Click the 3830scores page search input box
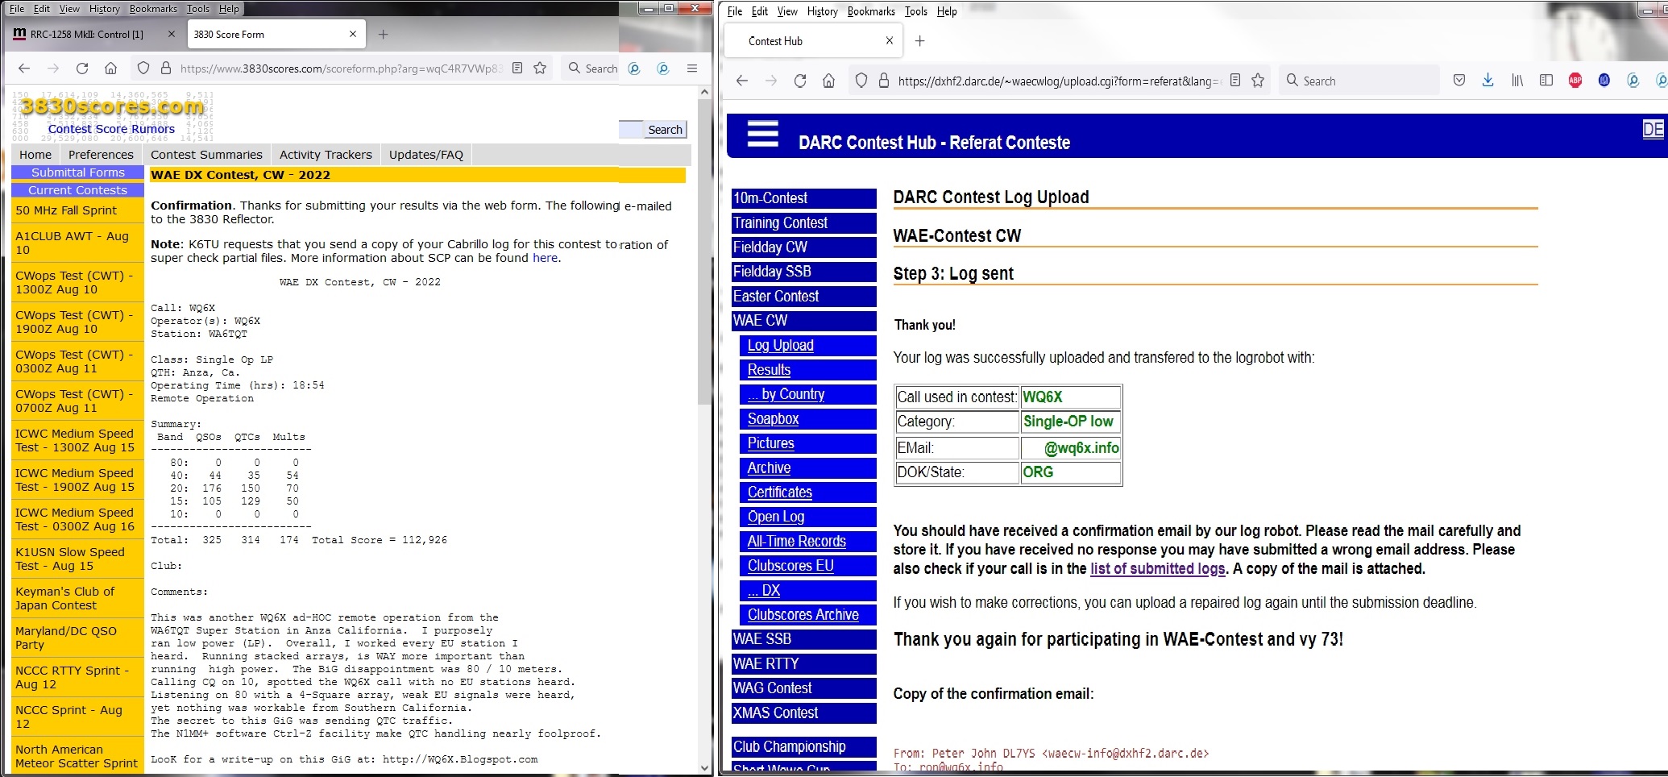 [x=631, y=130]
